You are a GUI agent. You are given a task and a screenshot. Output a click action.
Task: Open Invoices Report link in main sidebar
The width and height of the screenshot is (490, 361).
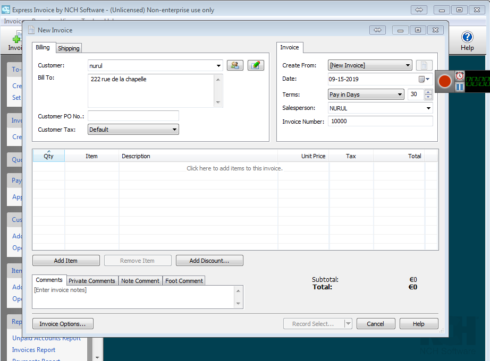tap(34, 350)
